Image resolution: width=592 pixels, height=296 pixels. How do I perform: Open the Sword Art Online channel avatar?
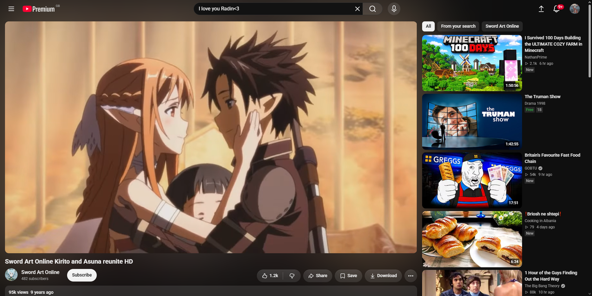12,275
